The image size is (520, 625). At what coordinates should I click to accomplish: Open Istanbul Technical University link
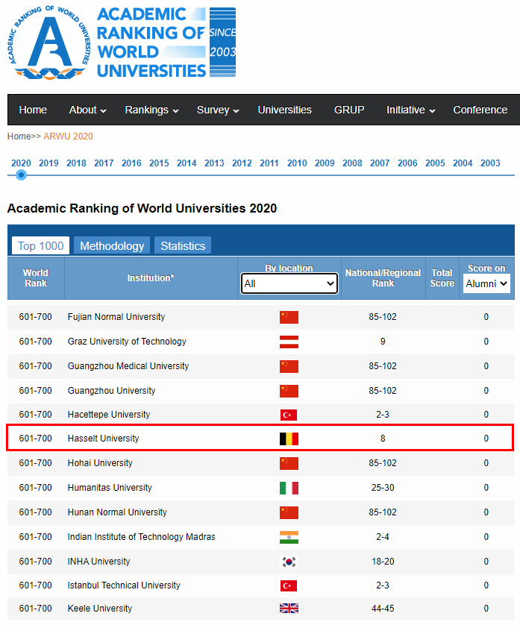click(124, 585)
